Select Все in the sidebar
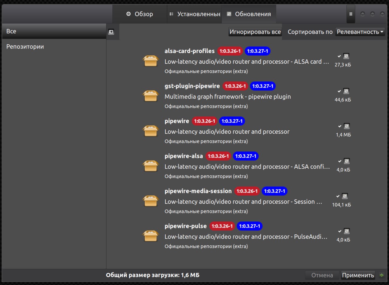 (x=54, y=31)
